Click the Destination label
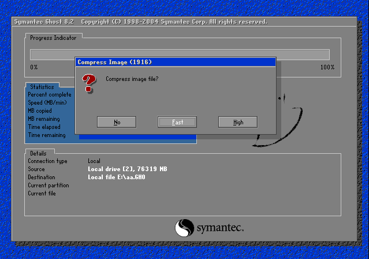369x259 pixels. coord(42,177)
